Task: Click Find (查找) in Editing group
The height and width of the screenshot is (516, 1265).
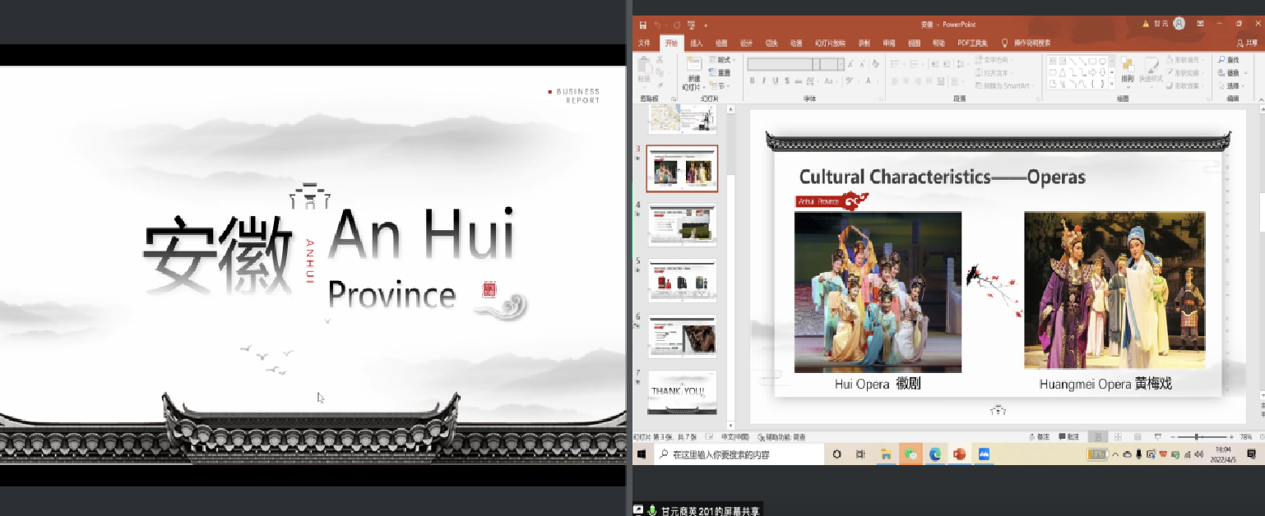Action: coord(1228,60)
